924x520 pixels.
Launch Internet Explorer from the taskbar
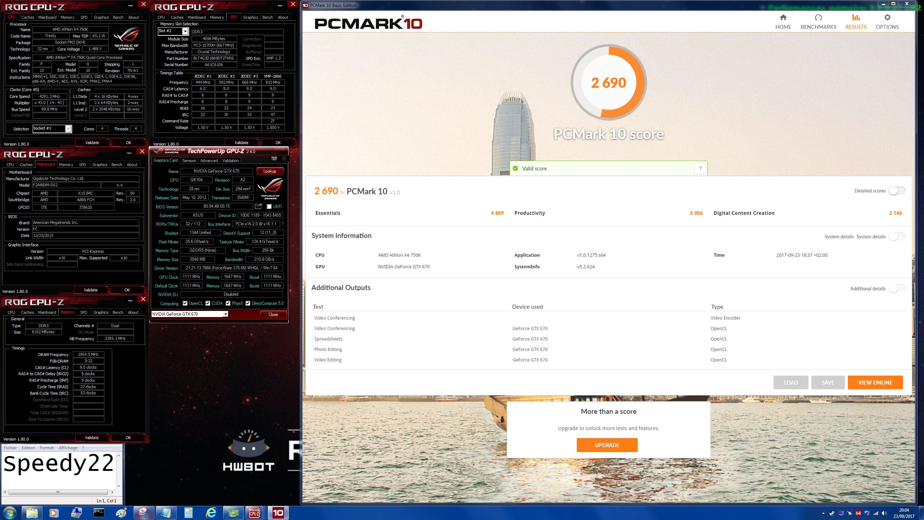point(211,513)
